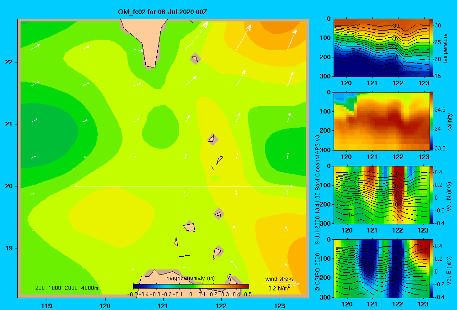The width and height of the screenshot is (457, 310).
Task: Click the Taiwan southern tip landmass at top
Action: [x=147, y=41]
